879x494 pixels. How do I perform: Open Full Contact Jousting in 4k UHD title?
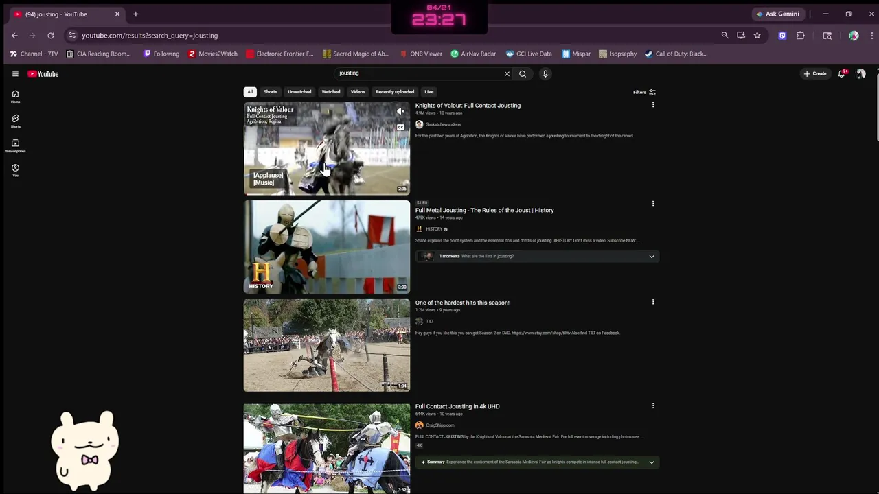(x=457, y=406)
